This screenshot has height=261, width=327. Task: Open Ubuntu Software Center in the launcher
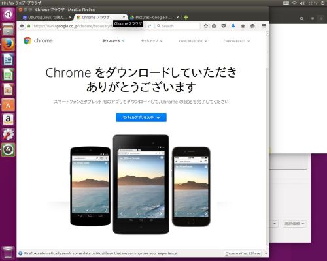point(8,104)
